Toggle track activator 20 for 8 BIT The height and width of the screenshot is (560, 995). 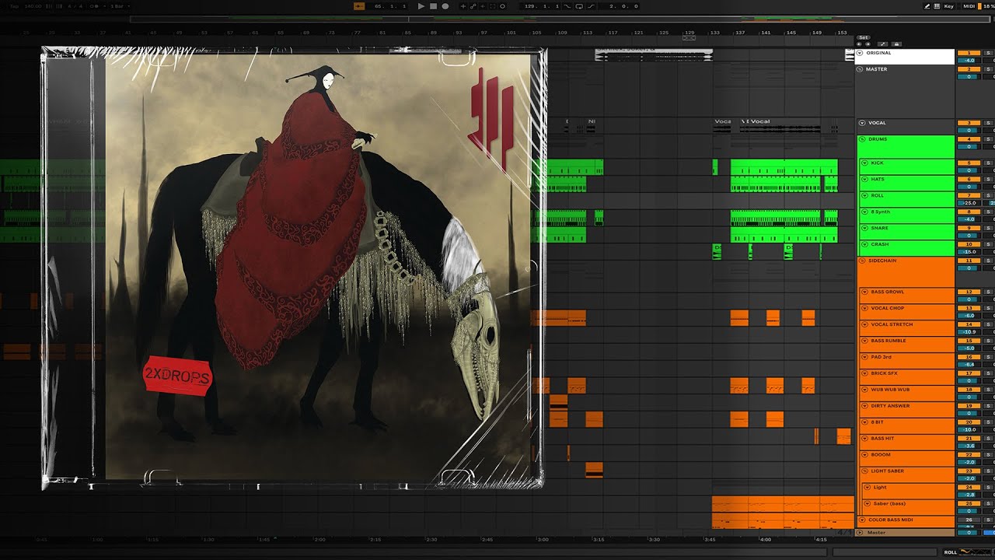(x=969, y=422)
